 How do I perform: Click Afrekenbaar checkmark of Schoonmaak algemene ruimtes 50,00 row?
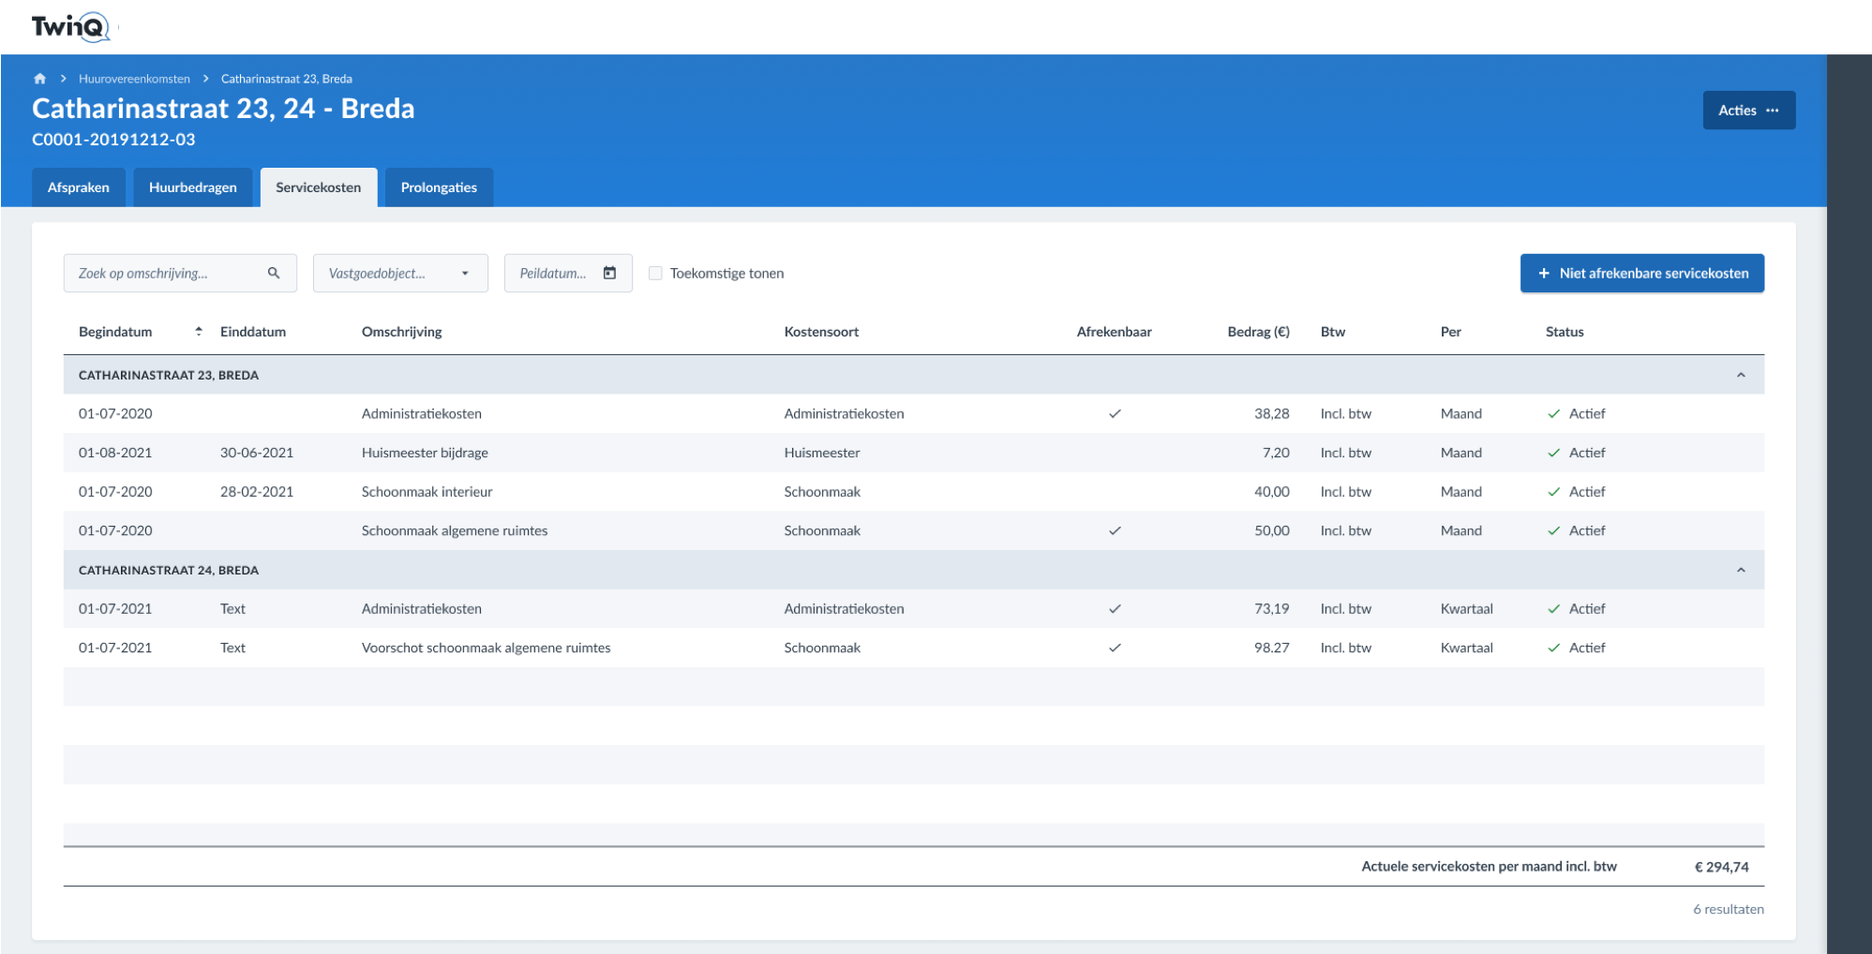pyautogui.click(x=1115, y=530)
